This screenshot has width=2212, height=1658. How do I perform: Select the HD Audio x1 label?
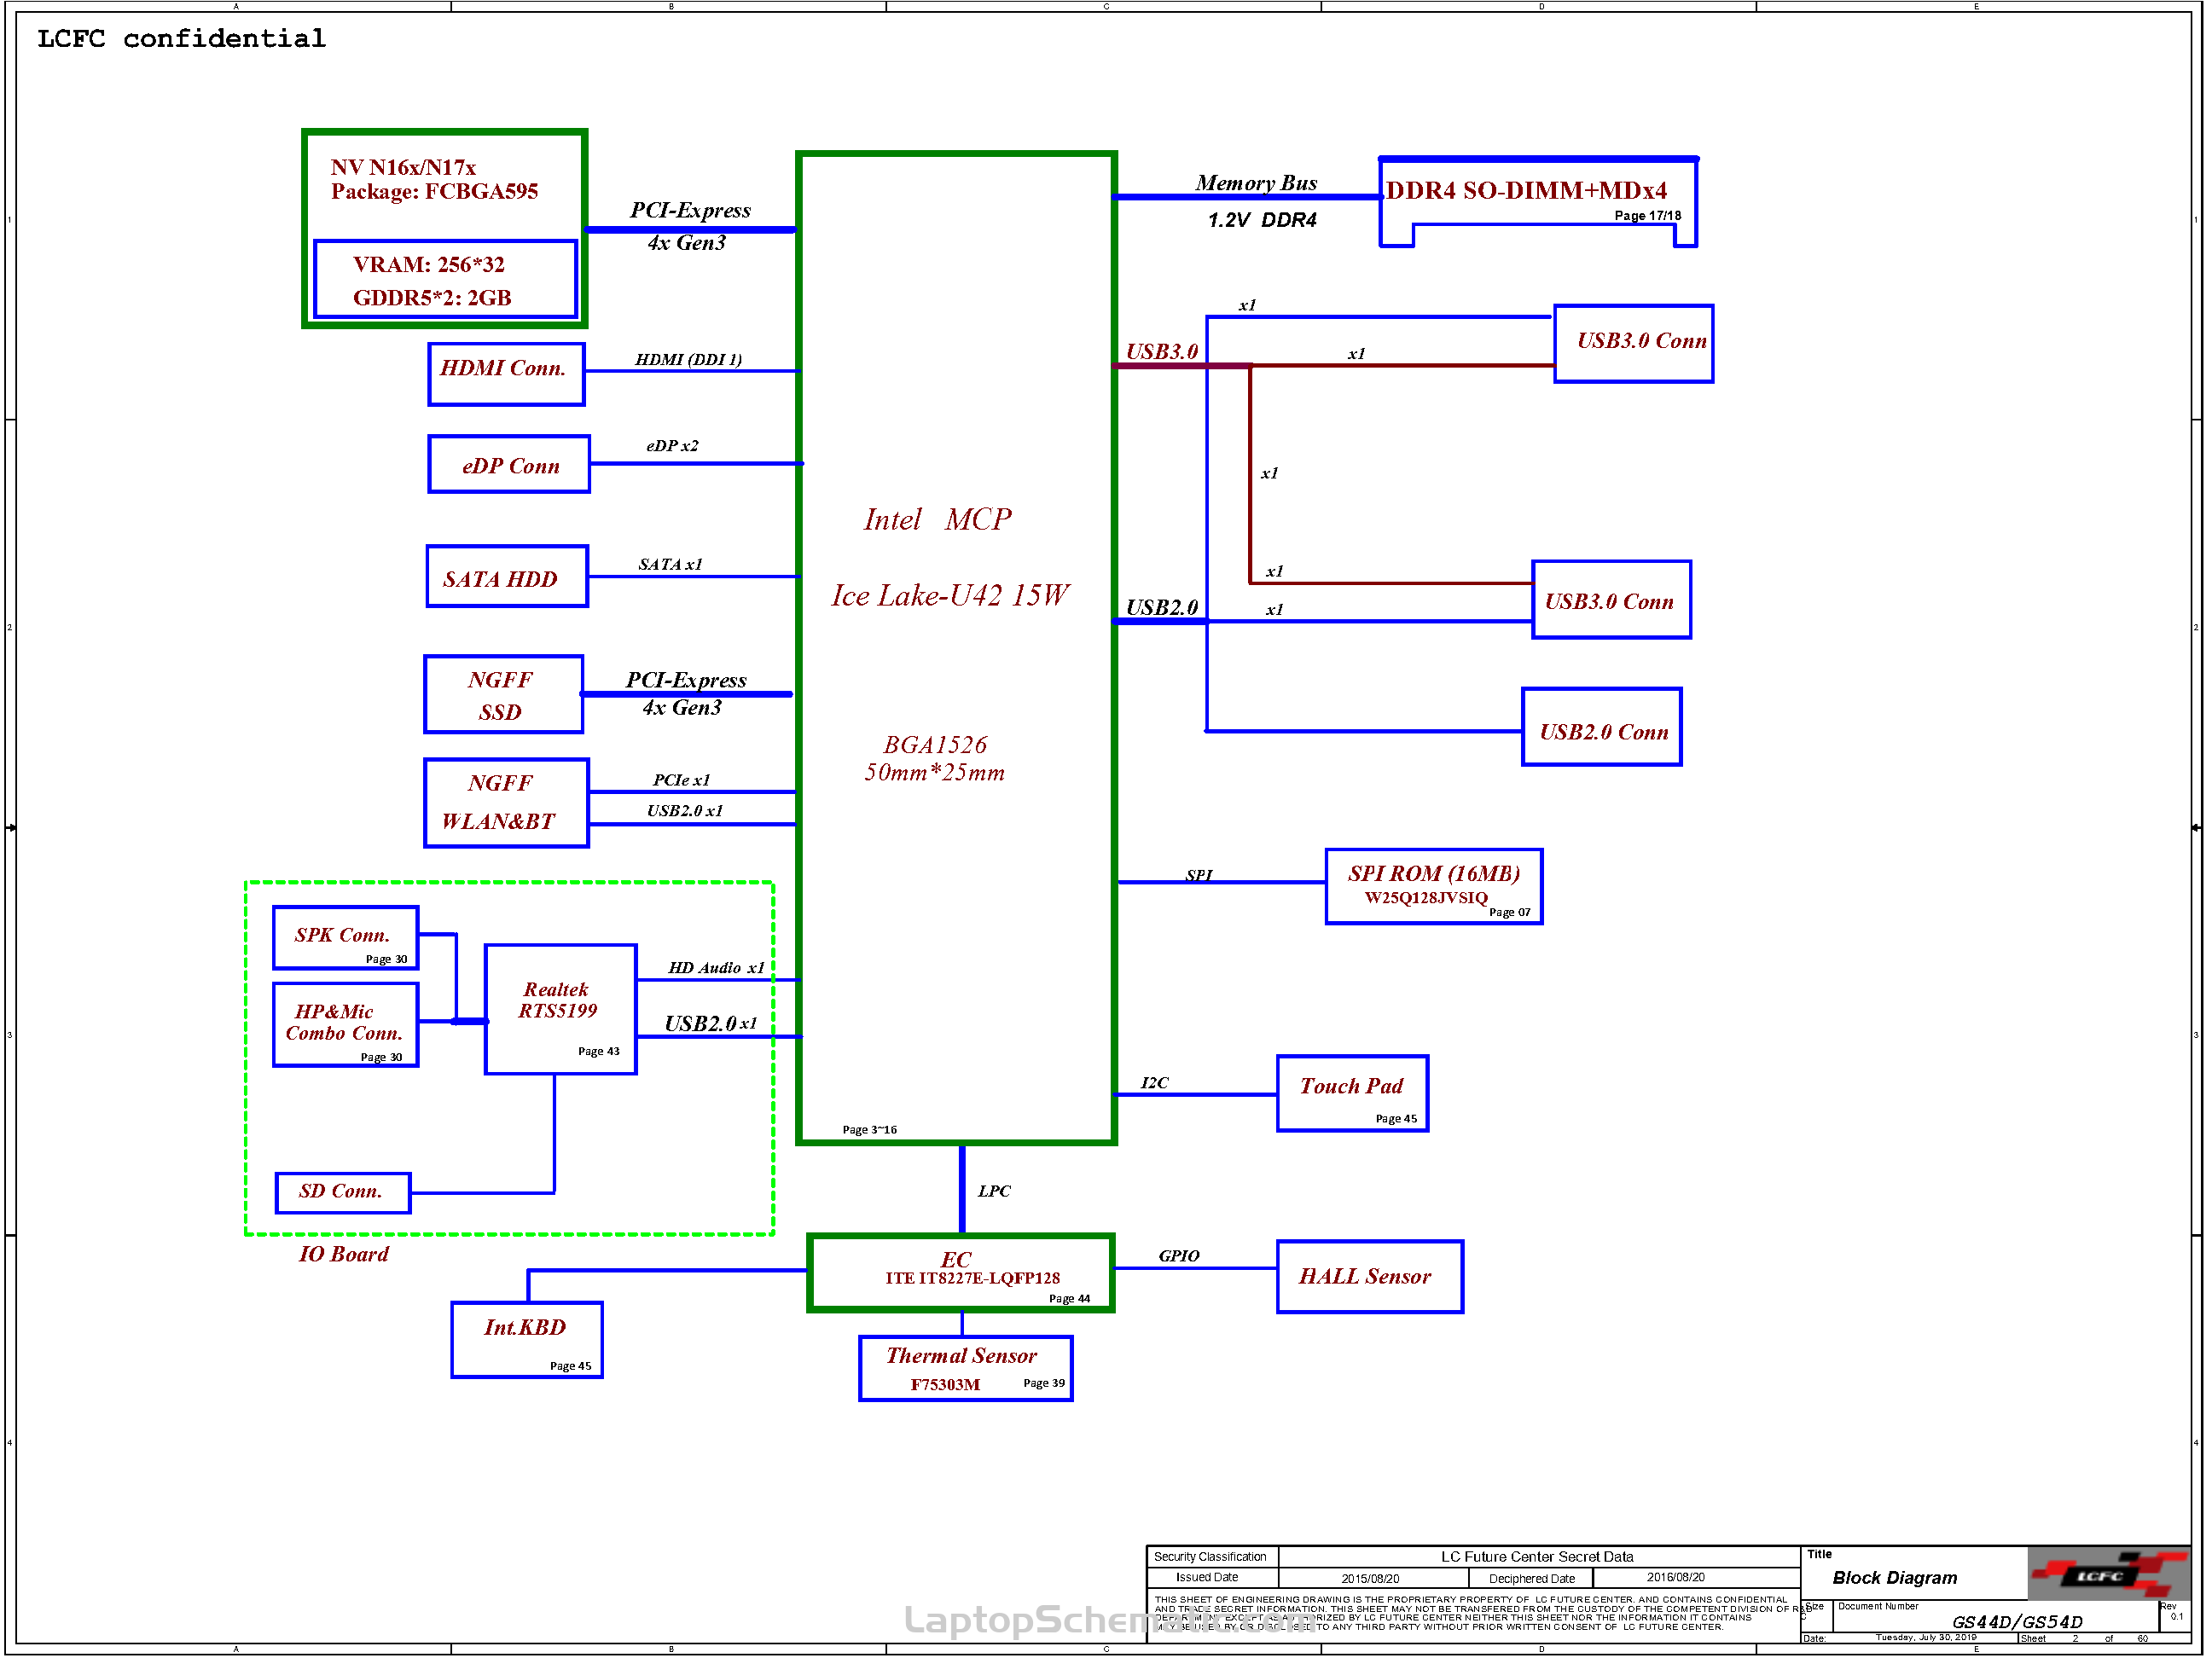click(716, 968)
